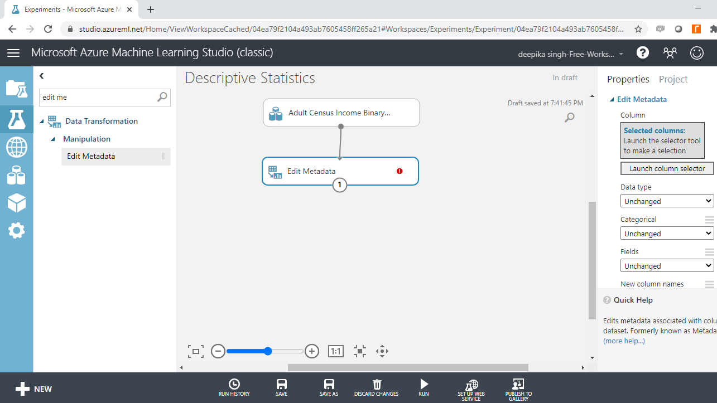Open the Datasets cylinders sidebar icon
The image size is (717, 403).
pos(16,176)
